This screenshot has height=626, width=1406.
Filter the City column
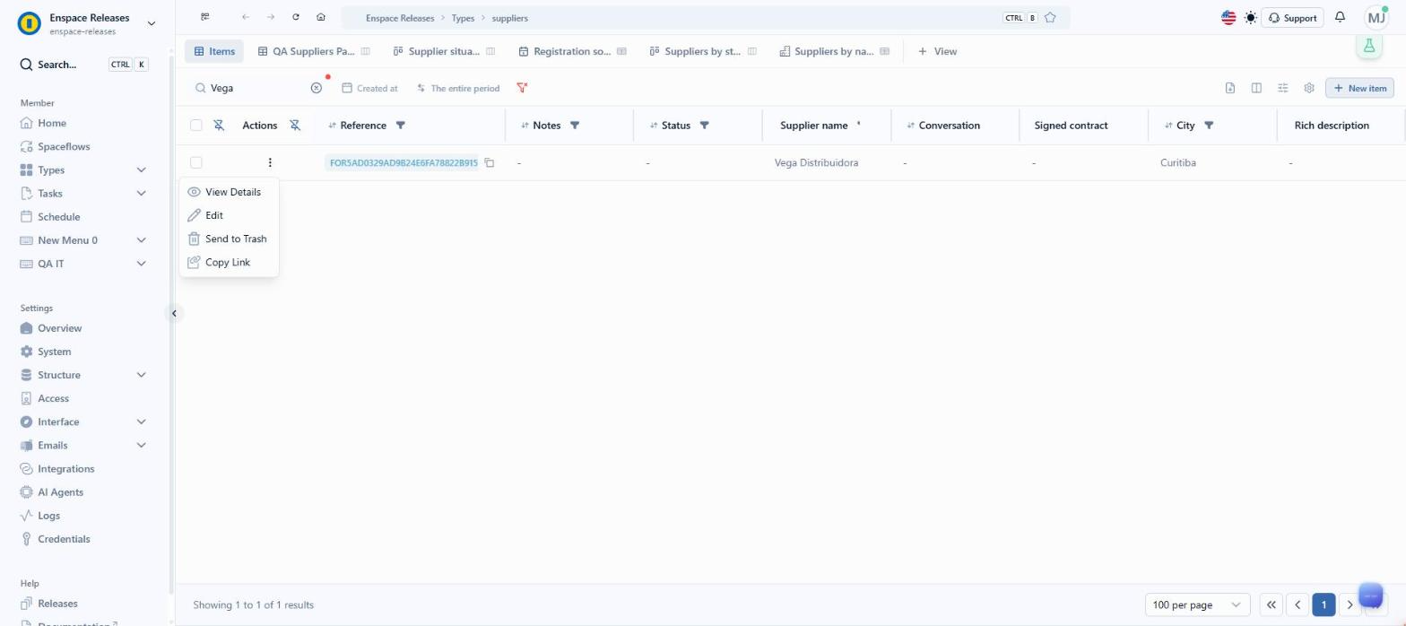[x=1209, y=126]
